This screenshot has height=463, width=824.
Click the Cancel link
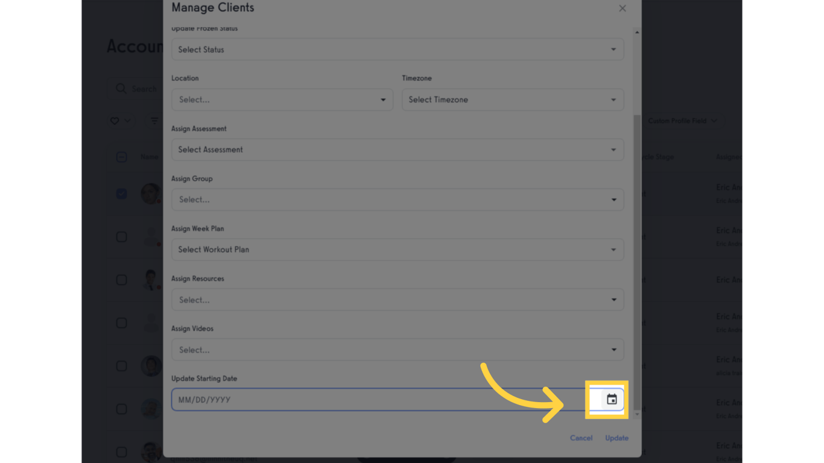[580, 438]
